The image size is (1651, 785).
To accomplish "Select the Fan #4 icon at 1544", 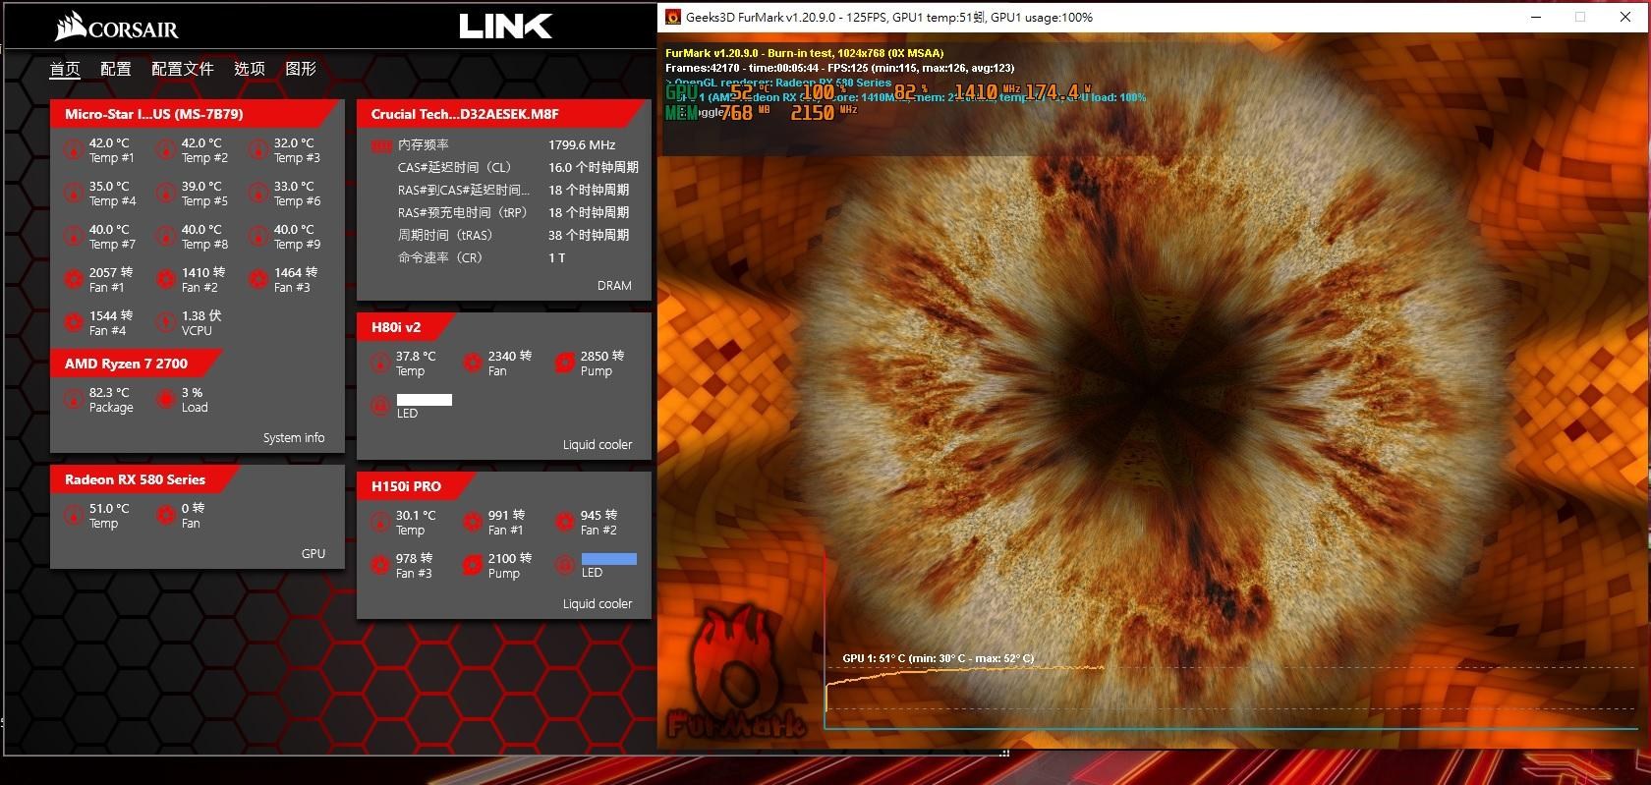I will (73, 323).
